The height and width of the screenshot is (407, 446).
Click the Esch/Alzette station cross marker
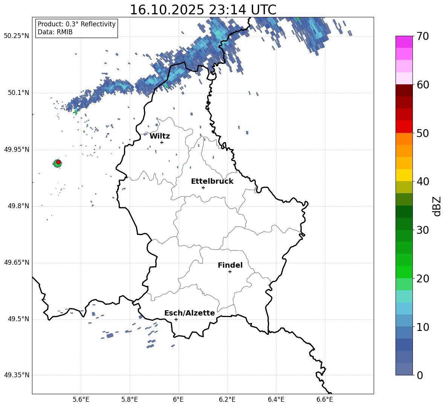click(176, 319)
